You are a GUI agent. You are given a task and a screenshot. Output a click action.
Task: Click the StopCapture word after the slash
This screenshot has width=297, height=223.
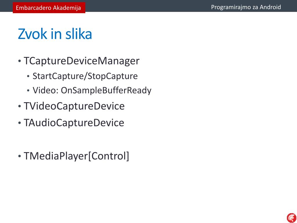113,76
